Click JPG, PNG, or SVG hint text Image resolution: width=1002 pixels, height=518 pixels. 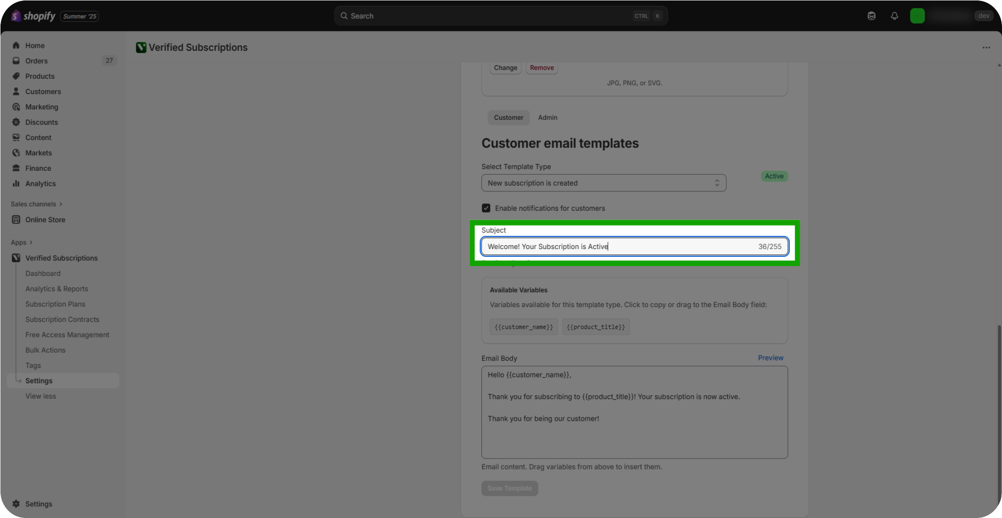coord(634,83)
